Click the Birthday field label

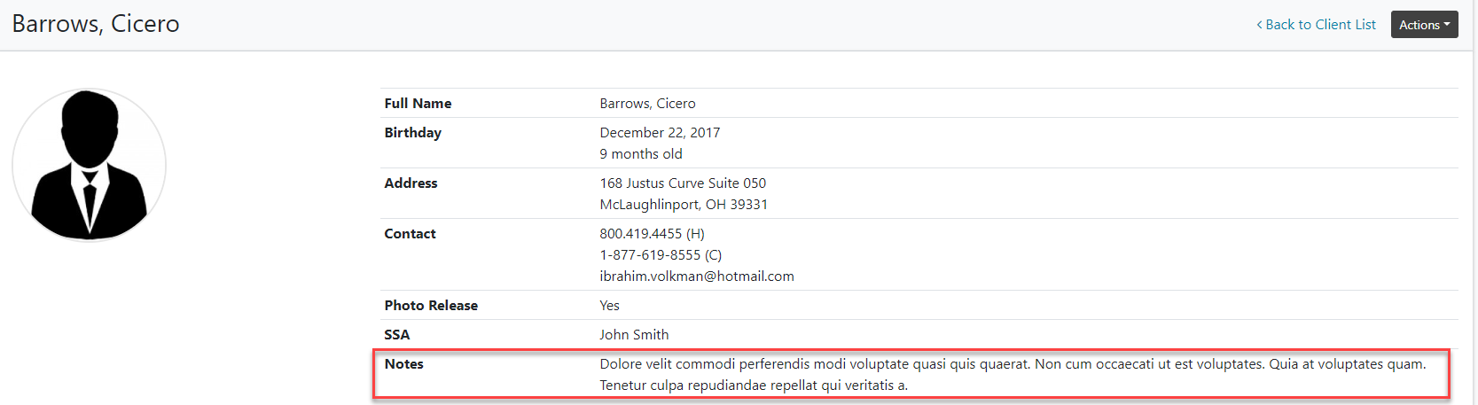[412, 133]
